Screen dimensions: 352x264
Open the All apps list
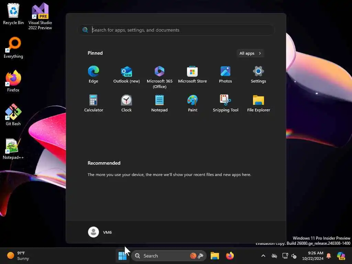(x=250, y=53)
